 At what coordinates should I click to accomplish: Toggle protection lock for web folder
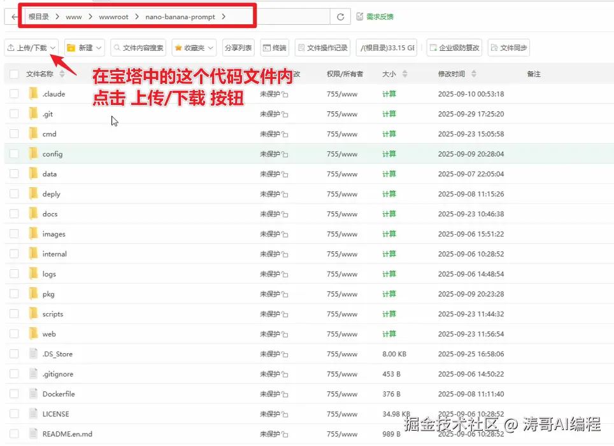[x=285, y=335]
